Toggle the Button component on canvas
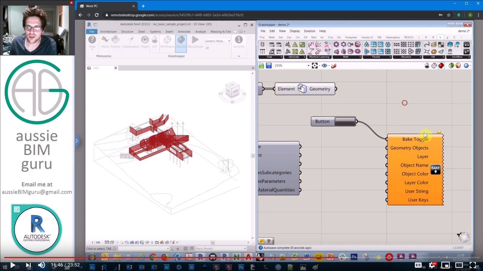Screen dimensions: 483x271 (x=345, y=121)
